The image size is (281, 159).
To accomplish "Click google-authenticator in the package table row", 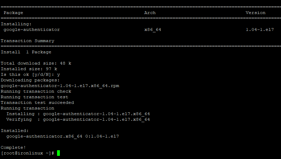I will tap(32, 29).
